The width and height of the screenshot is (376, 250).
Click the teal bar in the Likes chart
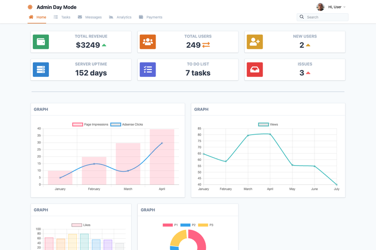85,242
